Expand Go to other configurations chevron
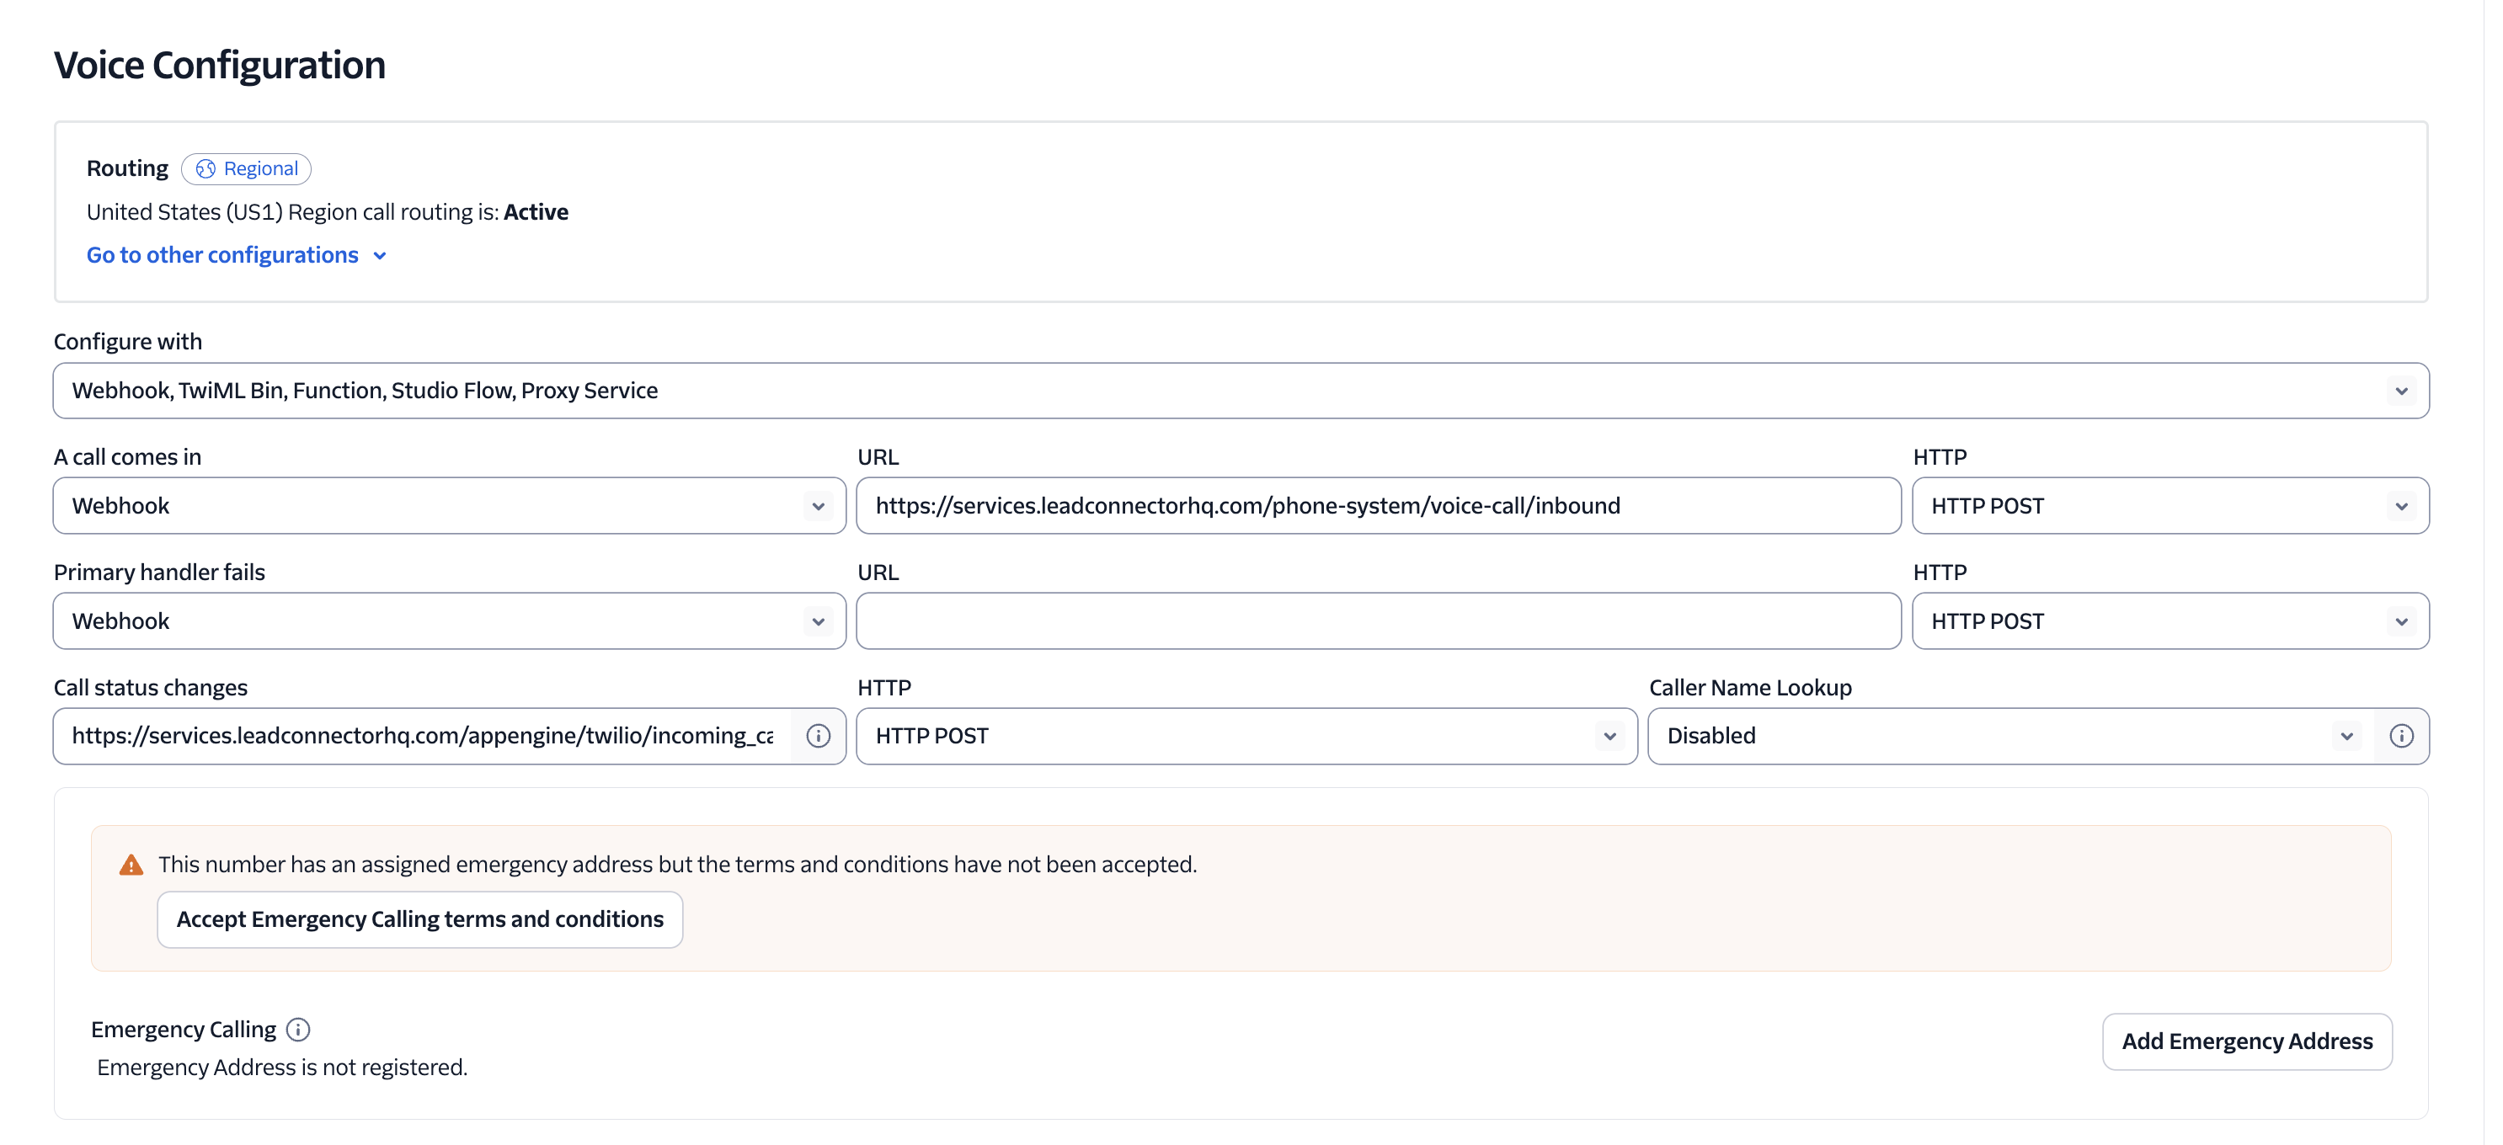The height and width of the screenshot is (1145, 2503). pyautogui.click(x=380, y=257)
